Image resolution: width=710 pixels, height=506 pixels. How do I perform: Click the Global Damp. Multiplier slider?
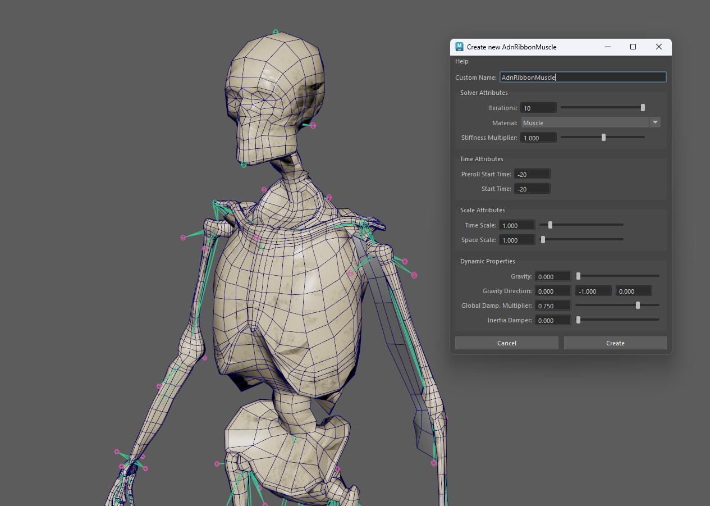coord(638,306)
